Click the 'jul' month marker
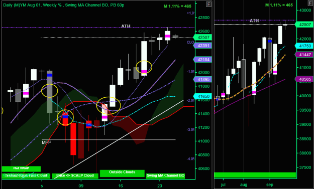This screenshot has height=189, width=314. point(223,185)
